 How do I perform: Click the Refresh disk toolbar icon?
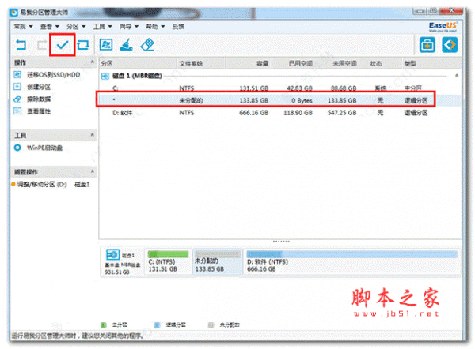point(83,45)
